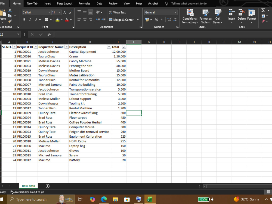Select the Raw data sheet tab
Screen dimensions: 272x204
pyautogui.click(x=29, y=186)
